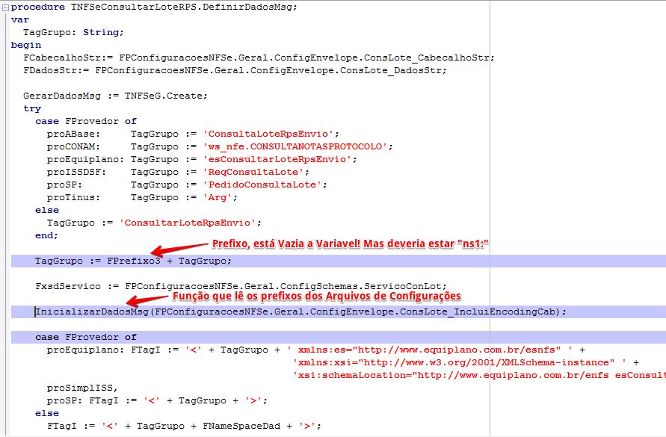Click the 'proSP: FTagI' assignment line
Screen dimensions: 666x437
click(x=157, y=401)
